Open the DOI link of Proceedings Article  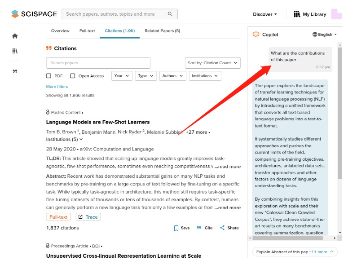tap(96, 246)
